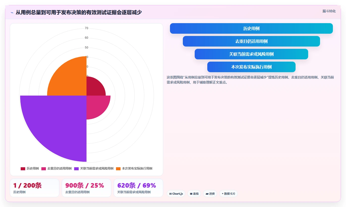Viewport: 346px width, 207px height.
Task: Click the 漏斗转化 label in the header
Action: [x=329, y=11]
